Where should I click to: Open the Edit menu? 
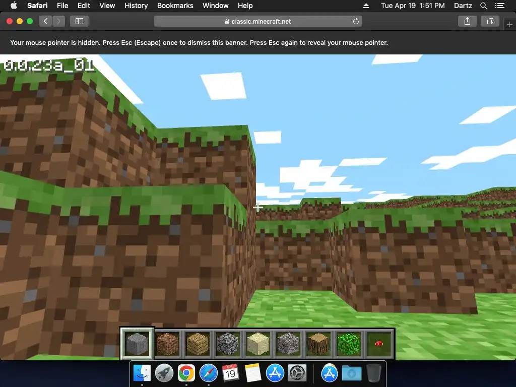(x=84, y=6)
